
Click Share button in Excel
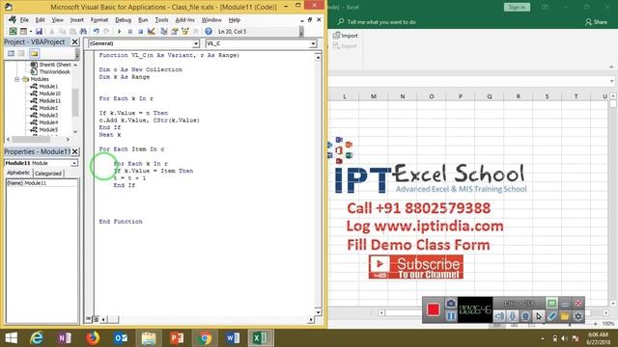pyautogui.click(x=597, y=22)
